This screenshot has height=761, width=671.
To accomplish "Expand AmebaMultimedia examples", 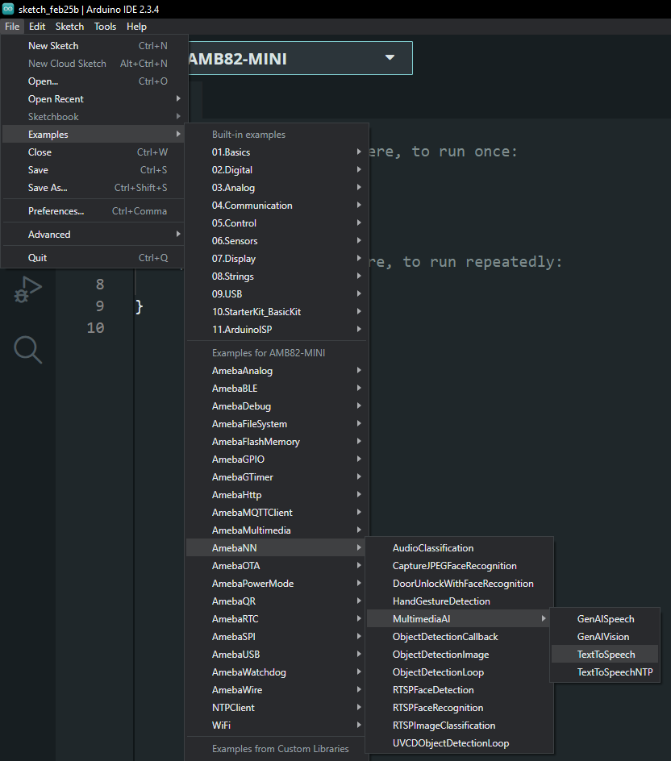I will tap(277, 530).
